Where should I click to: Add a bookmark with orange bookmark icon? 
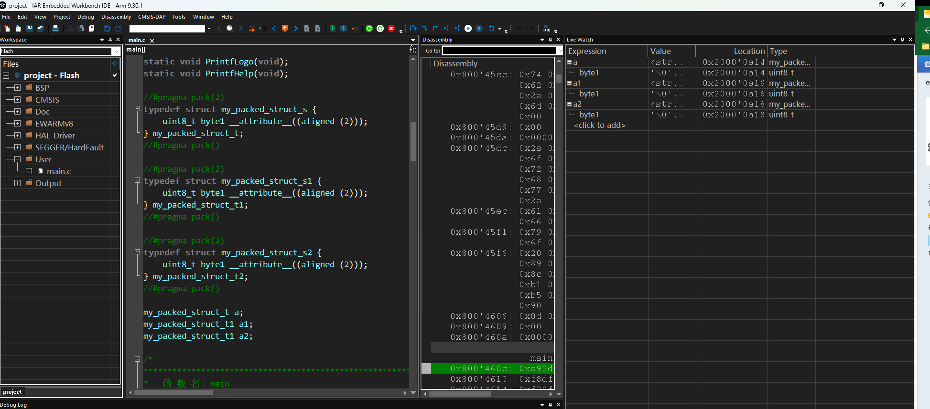[x=285, y=29]
